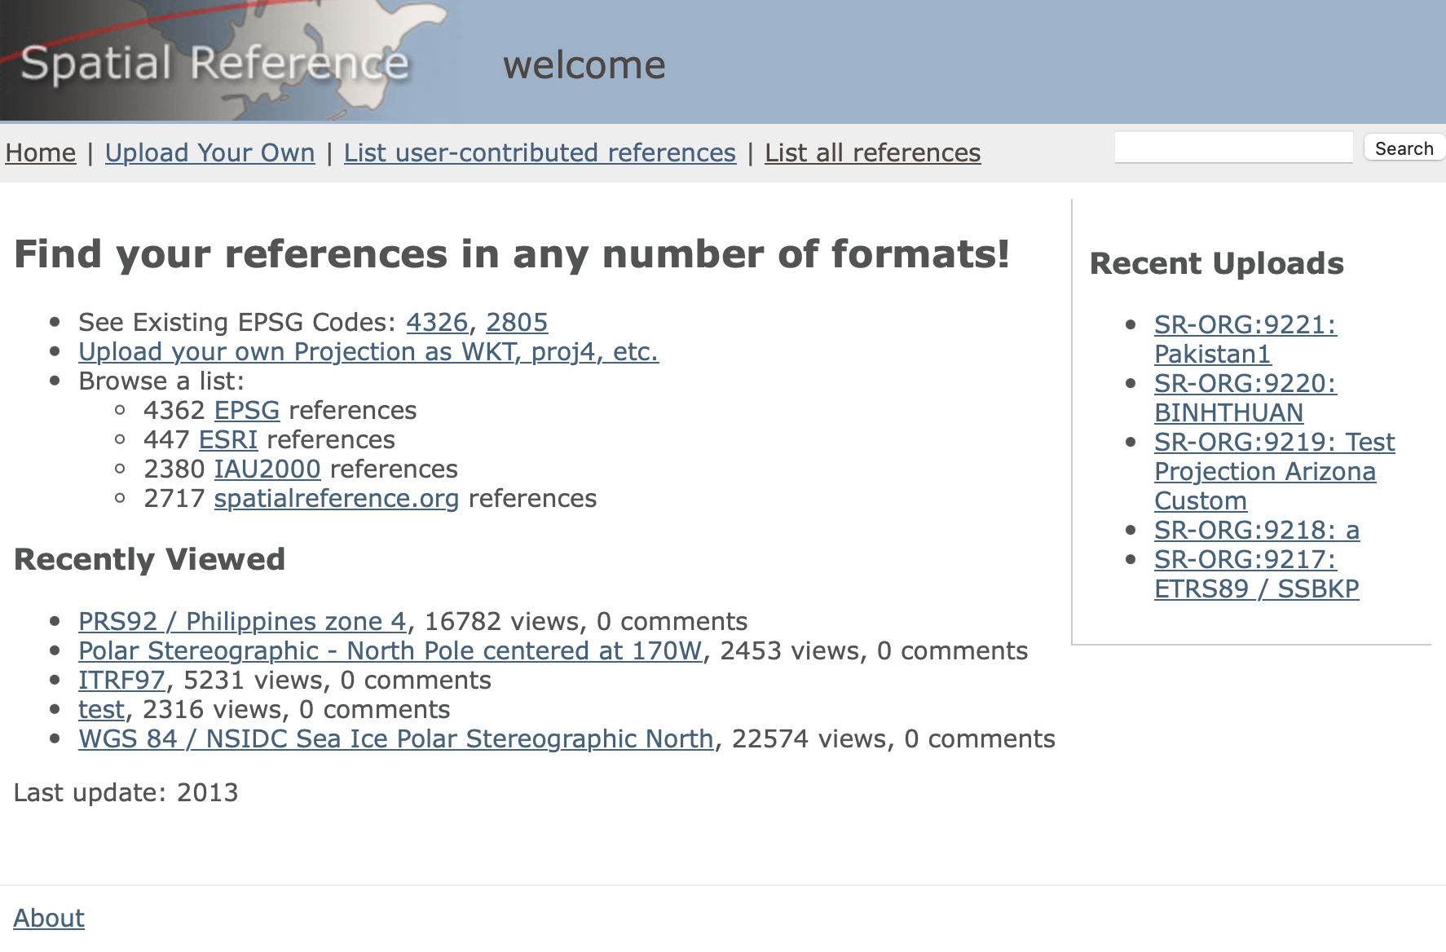Open the About page link

click(x=49, y=919)
